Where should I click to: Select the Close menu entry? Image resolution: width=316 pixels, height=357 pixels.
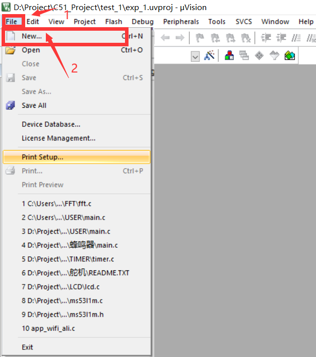point(77,64)
